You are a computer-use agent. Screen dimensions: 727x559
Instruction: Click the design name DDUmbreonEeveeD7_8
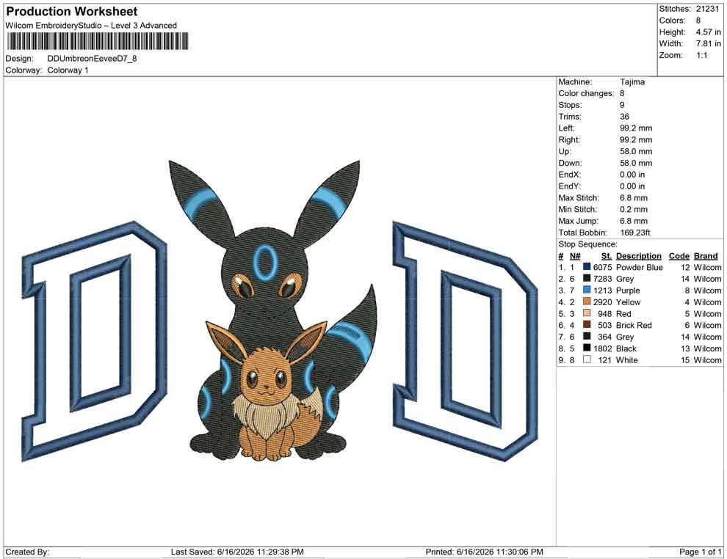93,59
